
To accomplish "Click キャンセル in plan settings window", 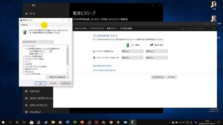I will point(171,77).
